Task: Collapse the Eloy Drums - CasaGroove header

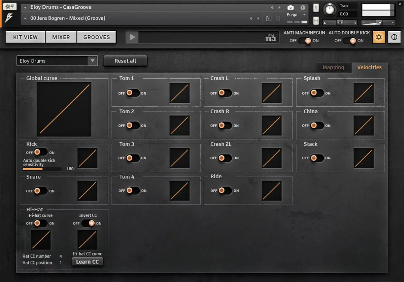Action: click(26, 7)
